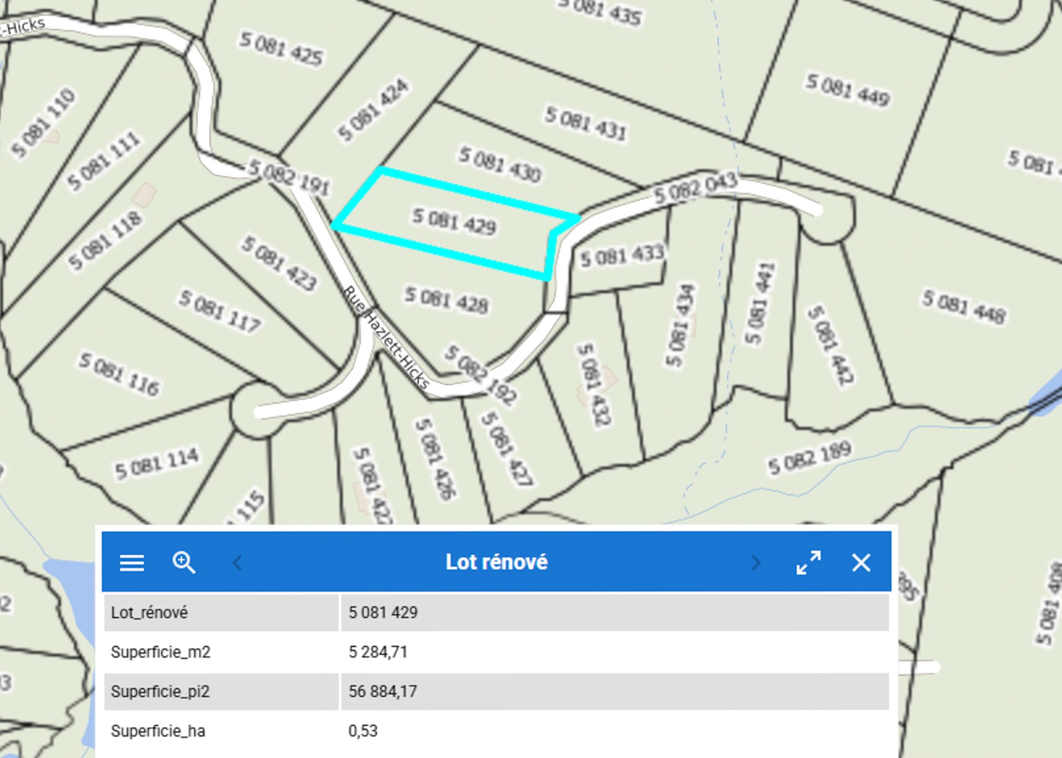Select lot 5 081 428 on map
The width and height of the screenshot is (1062, 758).
tap(446, 300)
